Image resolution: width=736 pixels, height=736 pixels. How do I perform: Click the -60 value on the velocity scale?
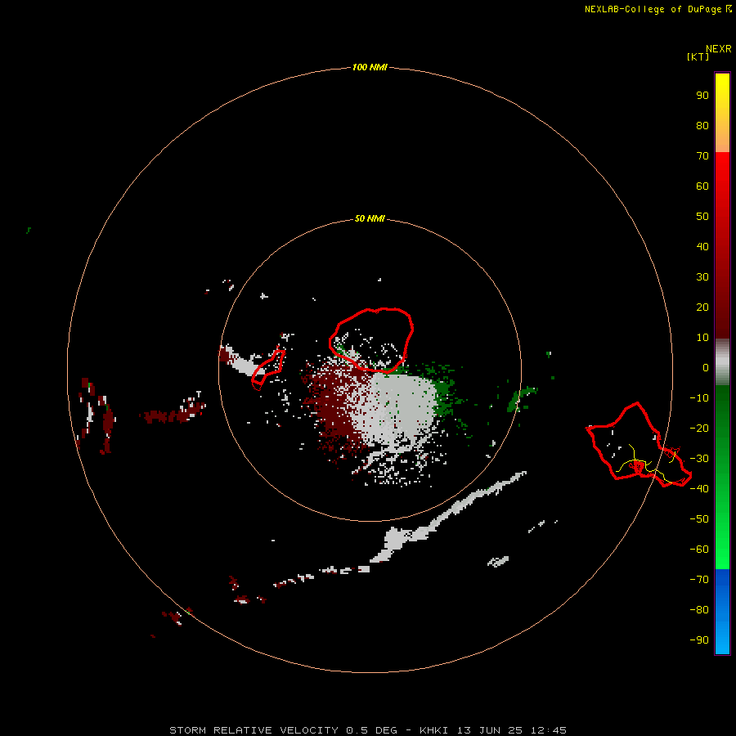pos(699,550)
